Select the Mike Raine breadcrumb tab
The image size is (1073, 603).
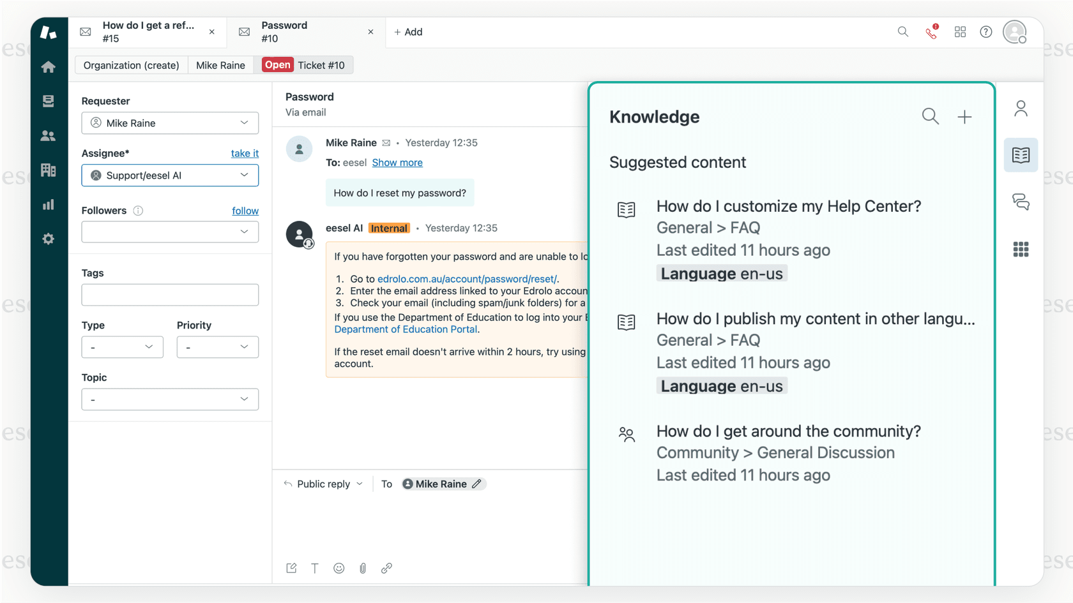[x=220, y=64]
